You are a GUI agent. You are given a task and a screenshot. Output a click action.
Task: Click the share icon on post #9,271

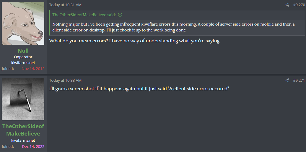point(287,80)
